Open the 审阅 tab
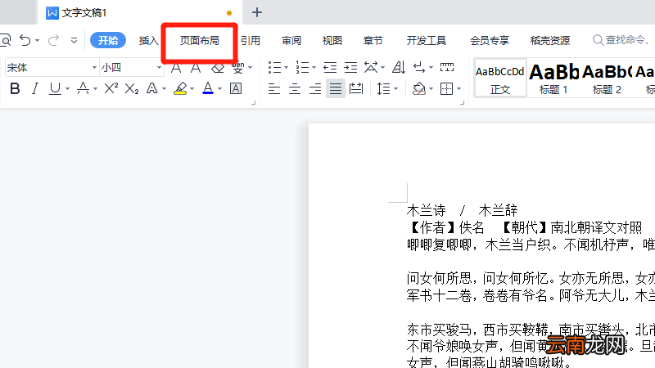 point(291,40)
